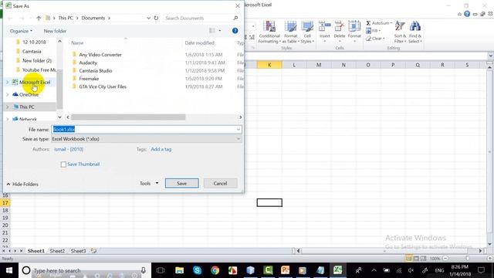The image size is (494, 278).
Task: Open Conditional Formatting in the Excel ribbon
Action: [269, 32]
